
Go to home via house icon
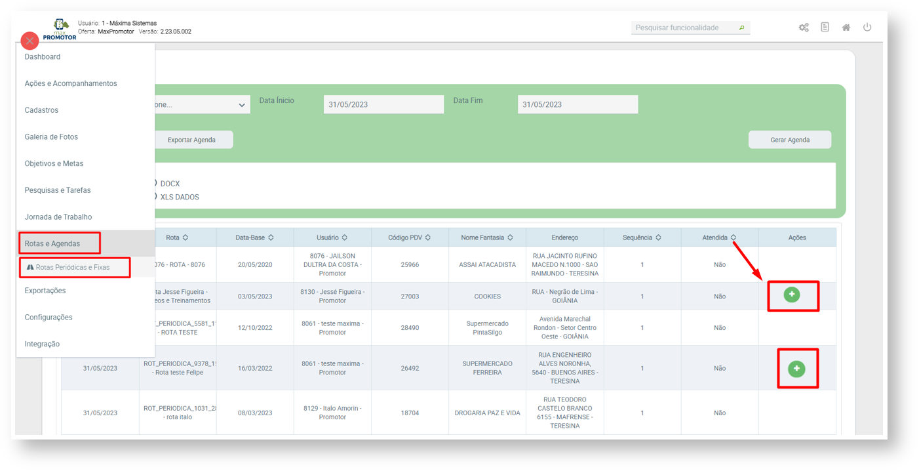(846, 28)
